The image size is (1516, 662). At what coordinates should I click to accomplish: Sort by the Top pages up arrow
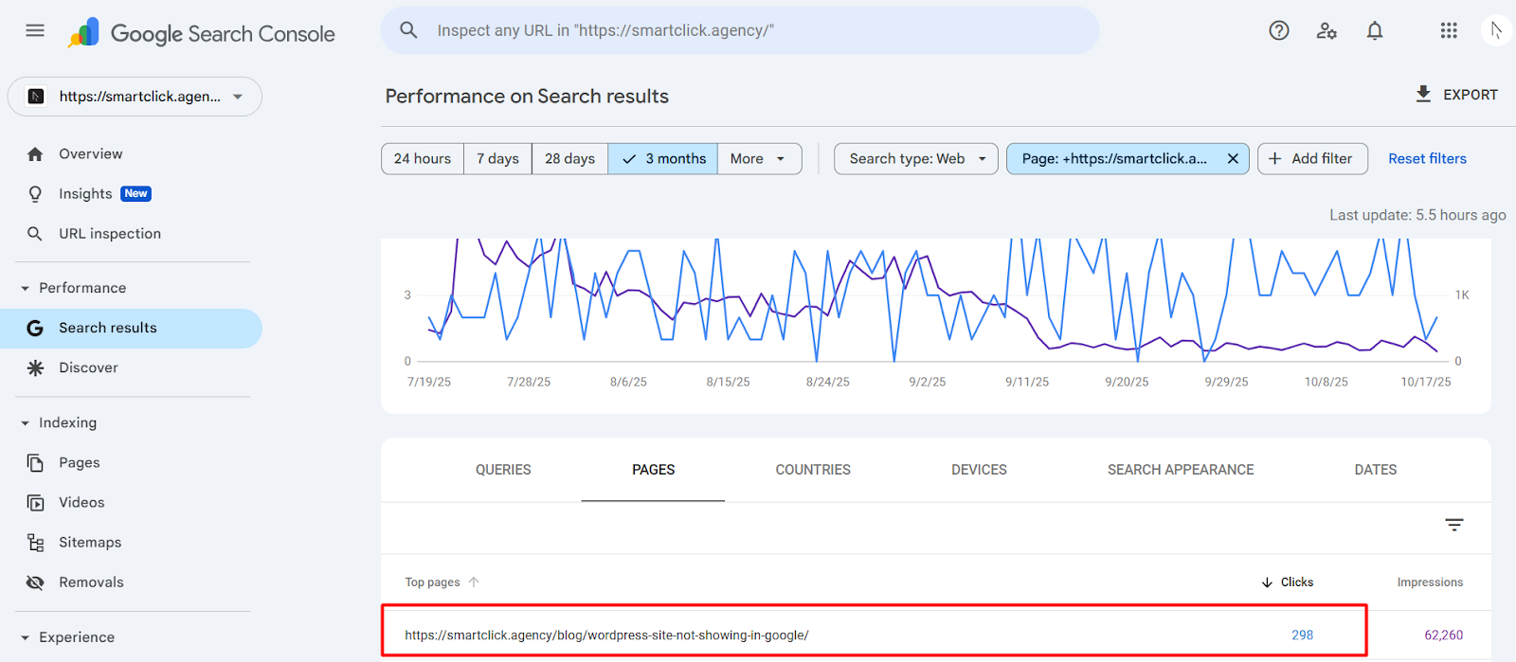point(474,582)
